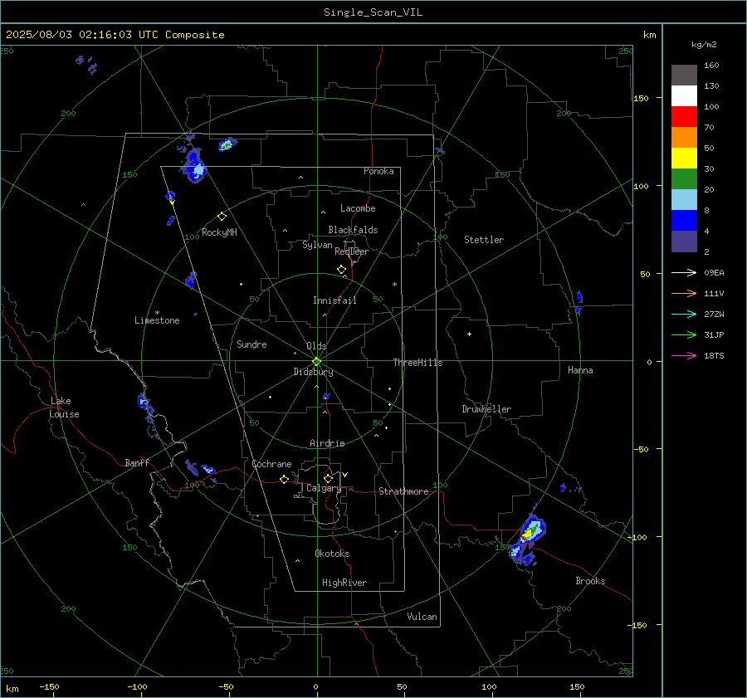
Task: Pick the bright blue 4-8 legend block
Action: tap(684, 220)
